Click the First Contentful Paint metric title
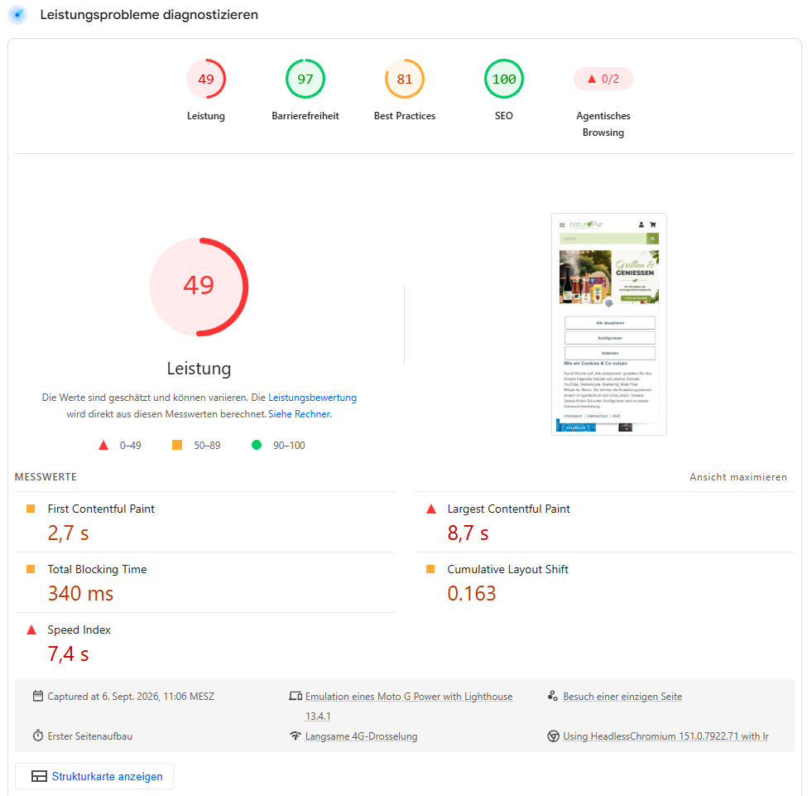812x796 pixels. point(101,509)
